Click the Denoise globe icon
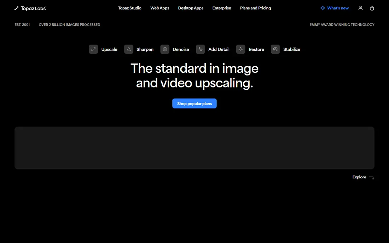389x243 pixels. (165, 49)
